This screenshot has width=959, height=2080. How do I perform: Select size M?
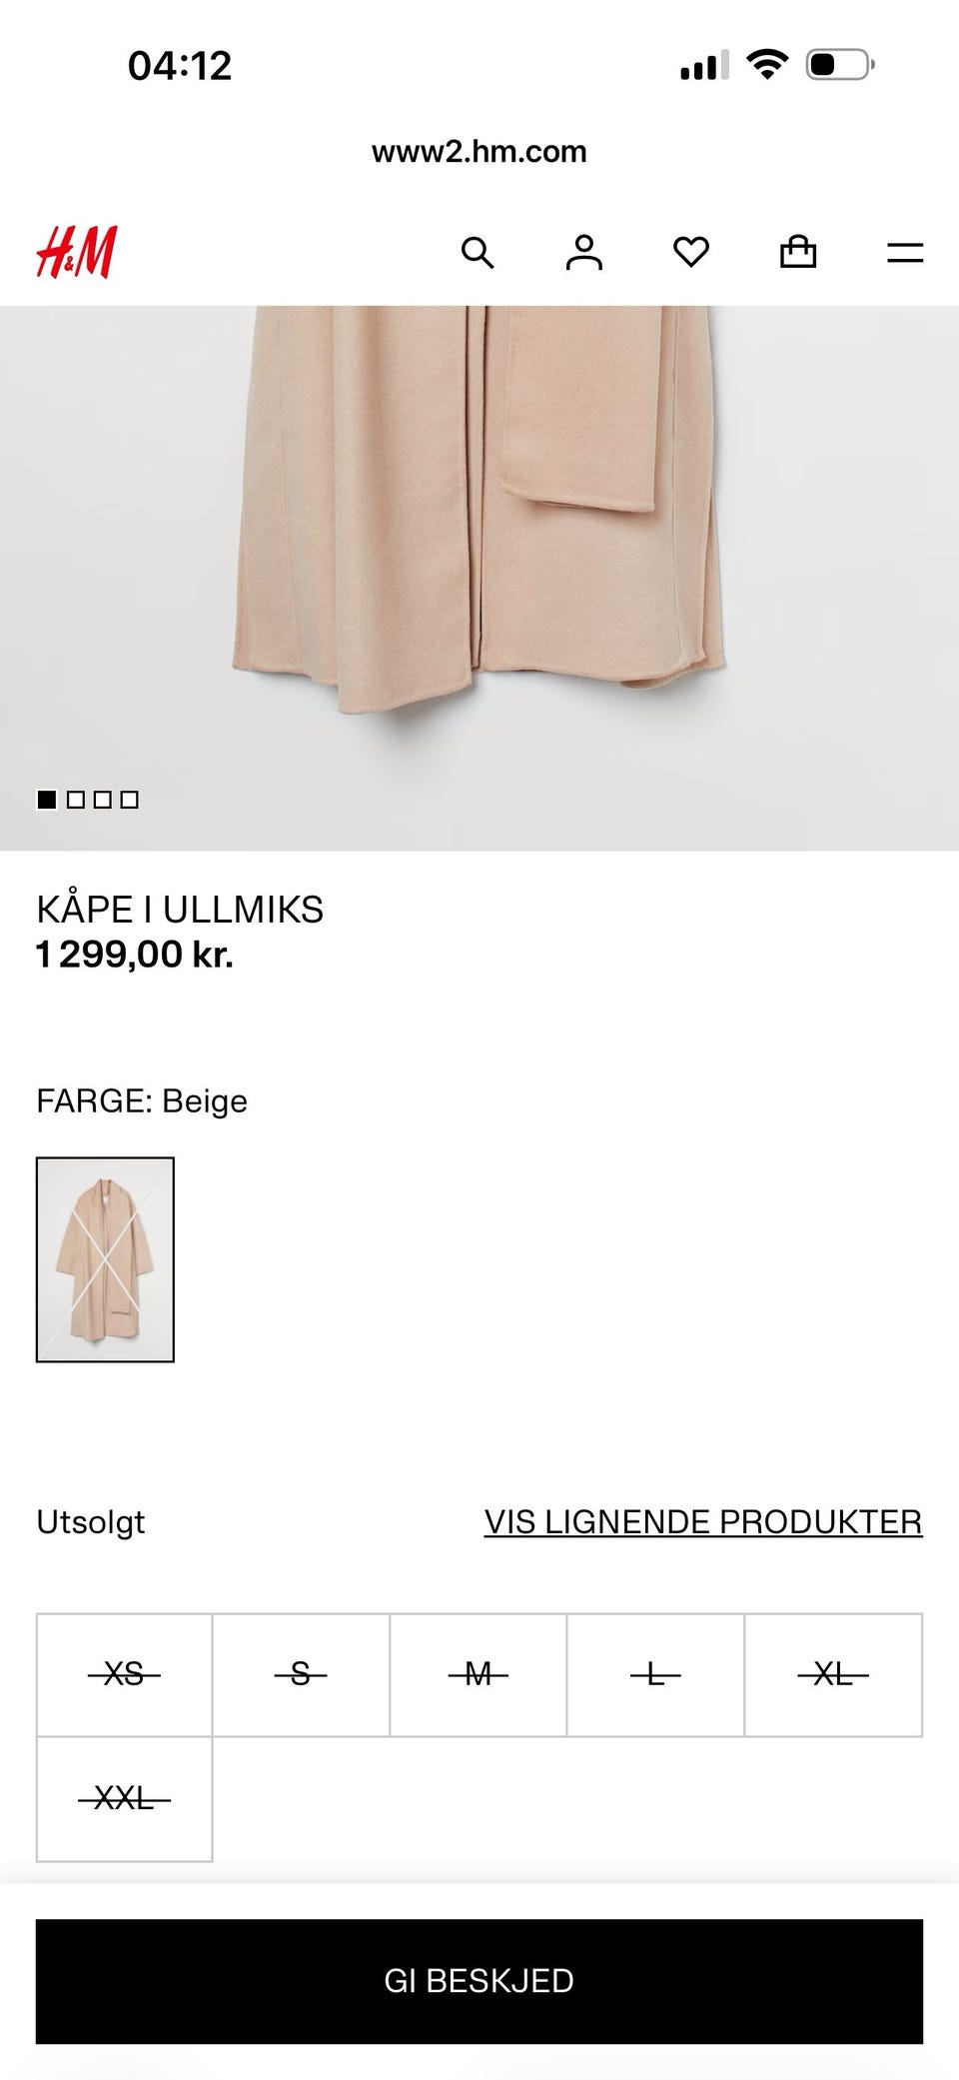click(x=479, y=1674)
